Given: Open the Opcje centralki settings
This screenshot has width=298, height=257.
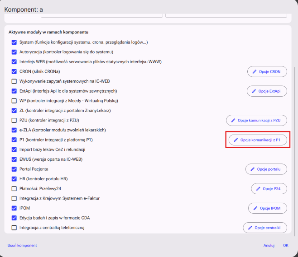Looking at the screenshot, I should click(x=265, y=228).
